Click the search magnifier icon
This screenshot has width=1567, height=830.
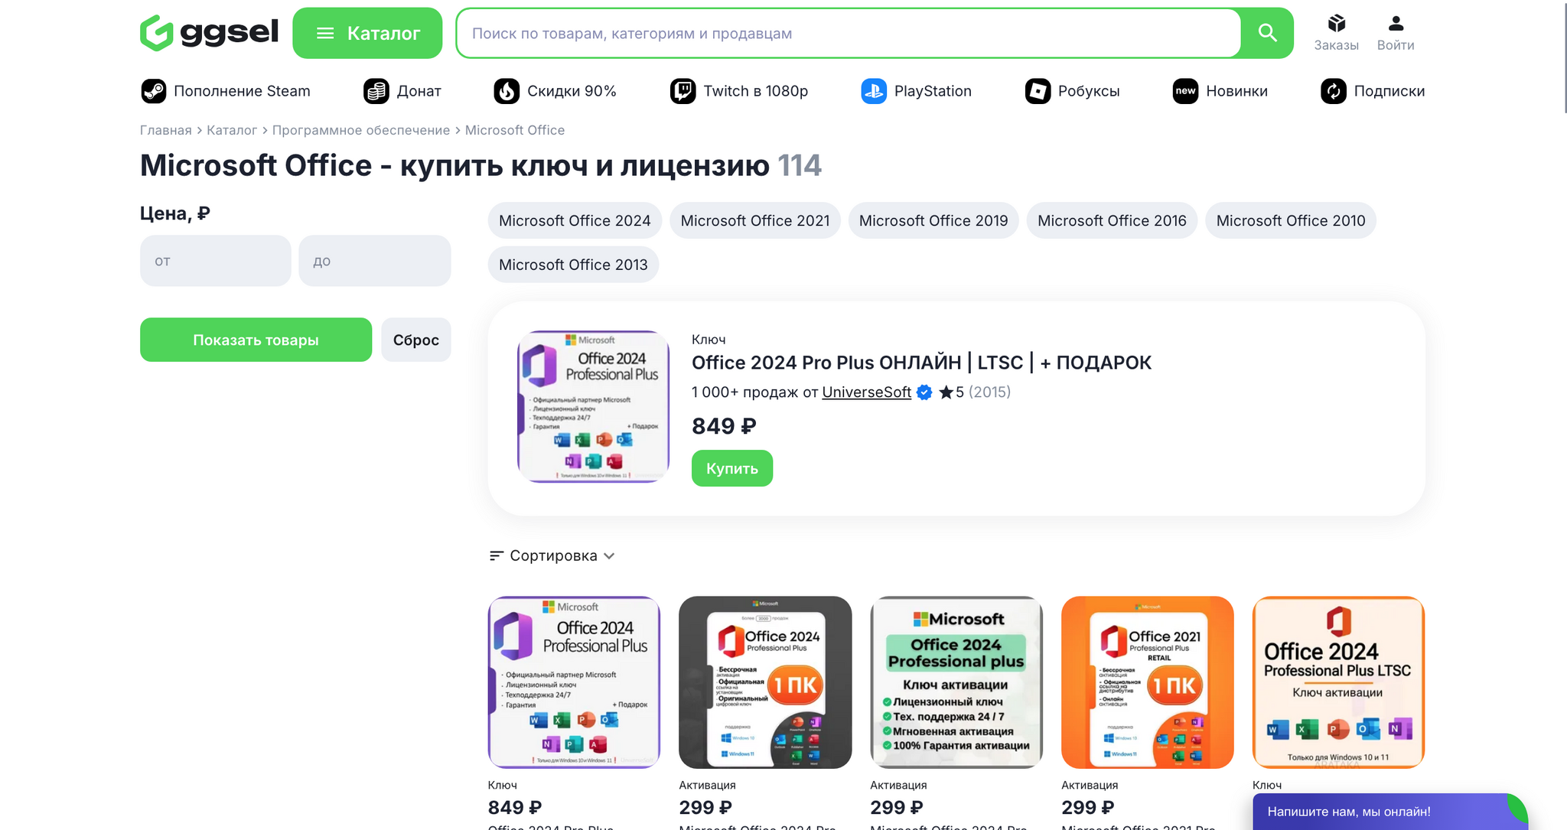coord(1267,33)
